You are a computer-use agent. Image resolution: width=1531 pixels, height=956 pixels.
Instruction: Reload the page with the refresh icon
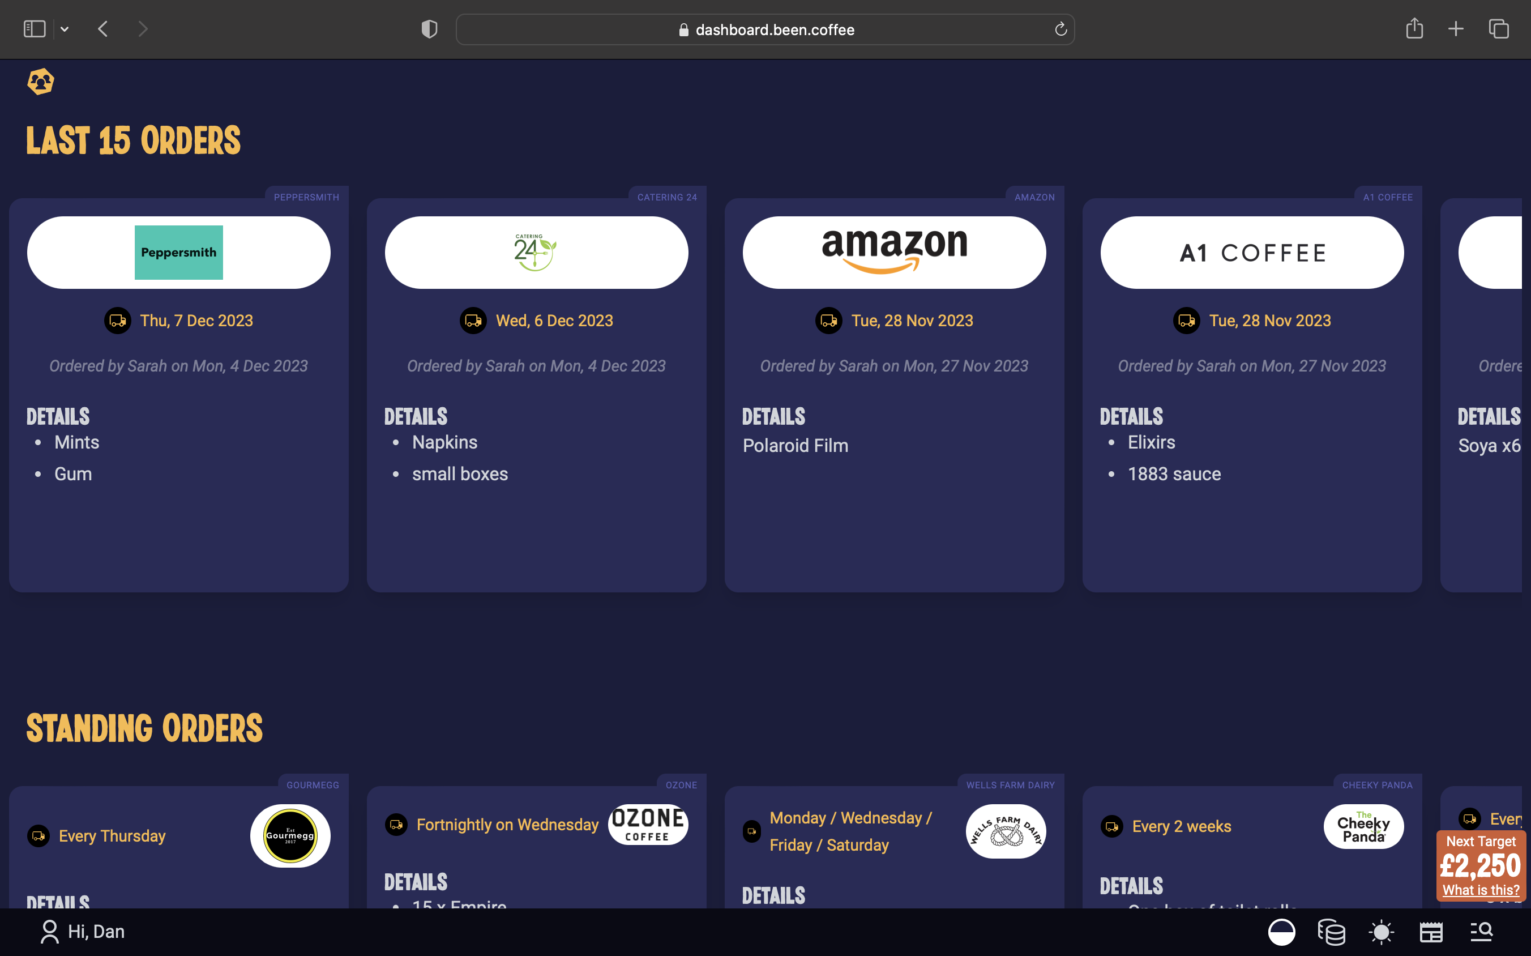click(1060, 29)
